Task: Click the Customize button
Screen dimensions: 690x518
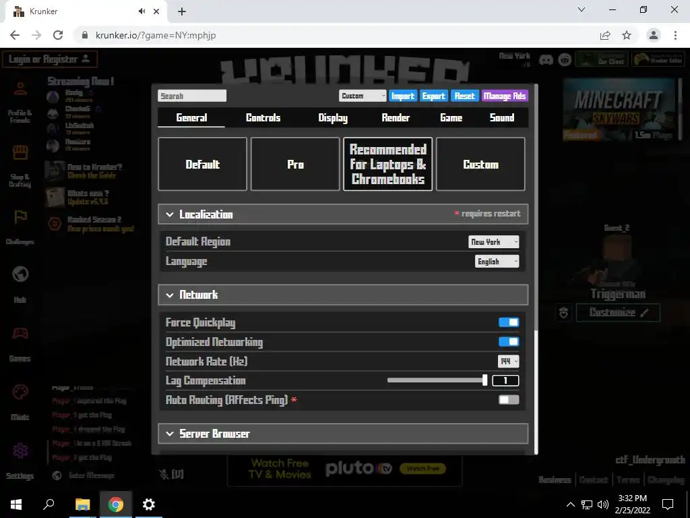Action: (618, 313)
